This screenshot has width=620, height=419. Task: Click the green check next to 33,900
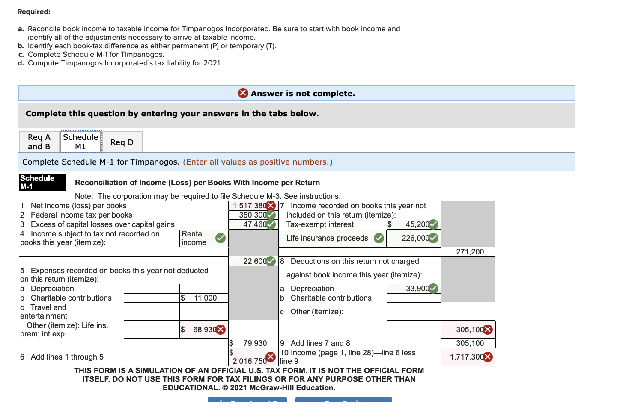coord(433,289)
